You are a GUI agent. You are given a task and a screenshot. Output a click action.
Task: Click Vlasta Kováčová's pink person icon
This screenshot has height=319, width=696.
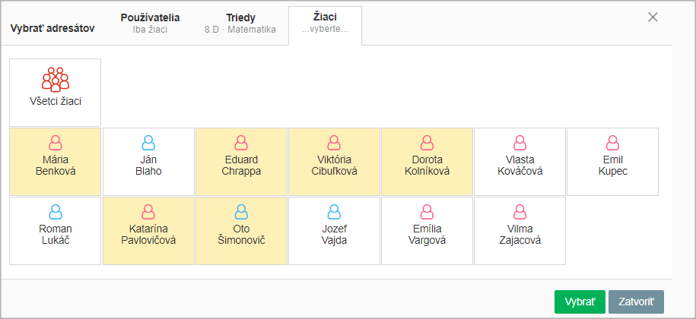tap(520, 143)
